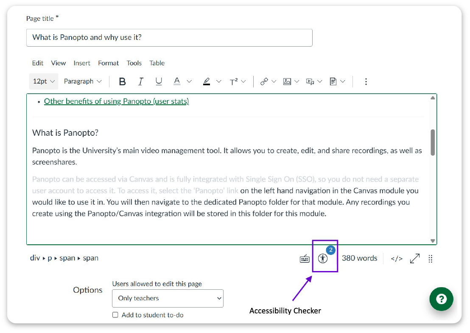
Task: Open the Insert menu
Action: [82, 63]
